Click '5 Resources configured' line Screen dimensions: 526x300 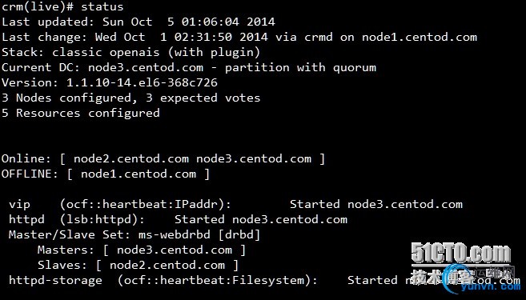(81, 113)
